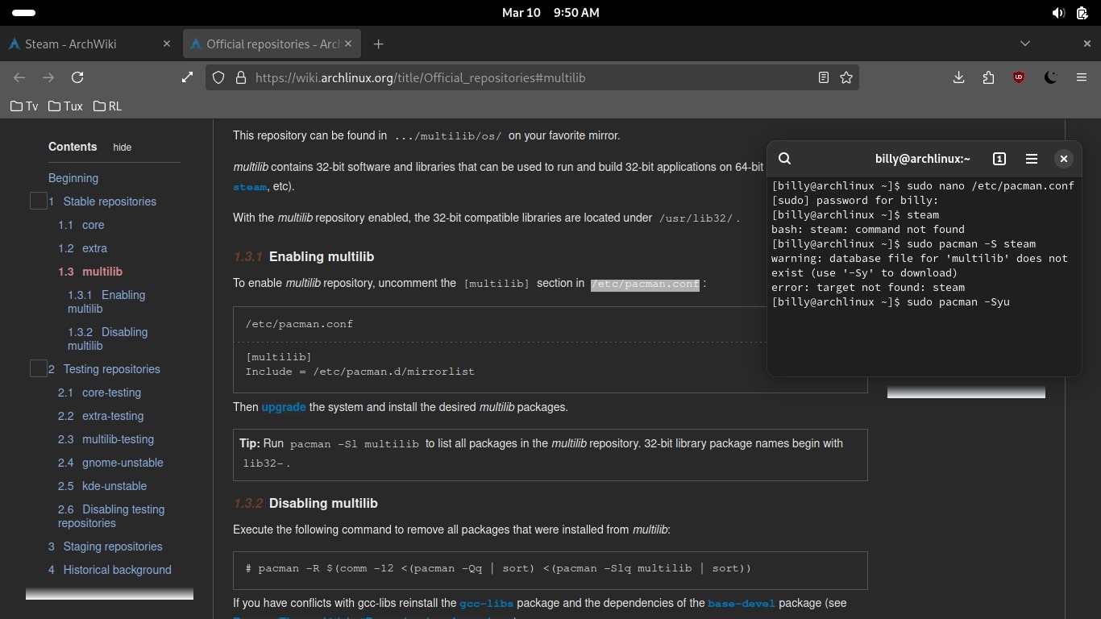This screenshot has height=619, width=1101.
Task: Go to 4 Historical background
Action: pos(110,570)
